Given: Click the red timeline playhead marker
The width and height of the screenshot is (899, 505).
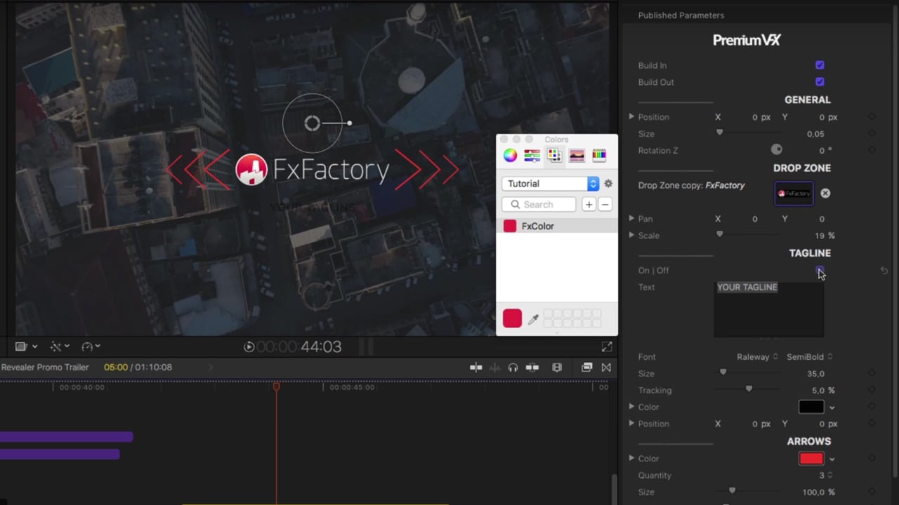Looking at the screenshot, I should pyautogui.click(x=276, y=386).
